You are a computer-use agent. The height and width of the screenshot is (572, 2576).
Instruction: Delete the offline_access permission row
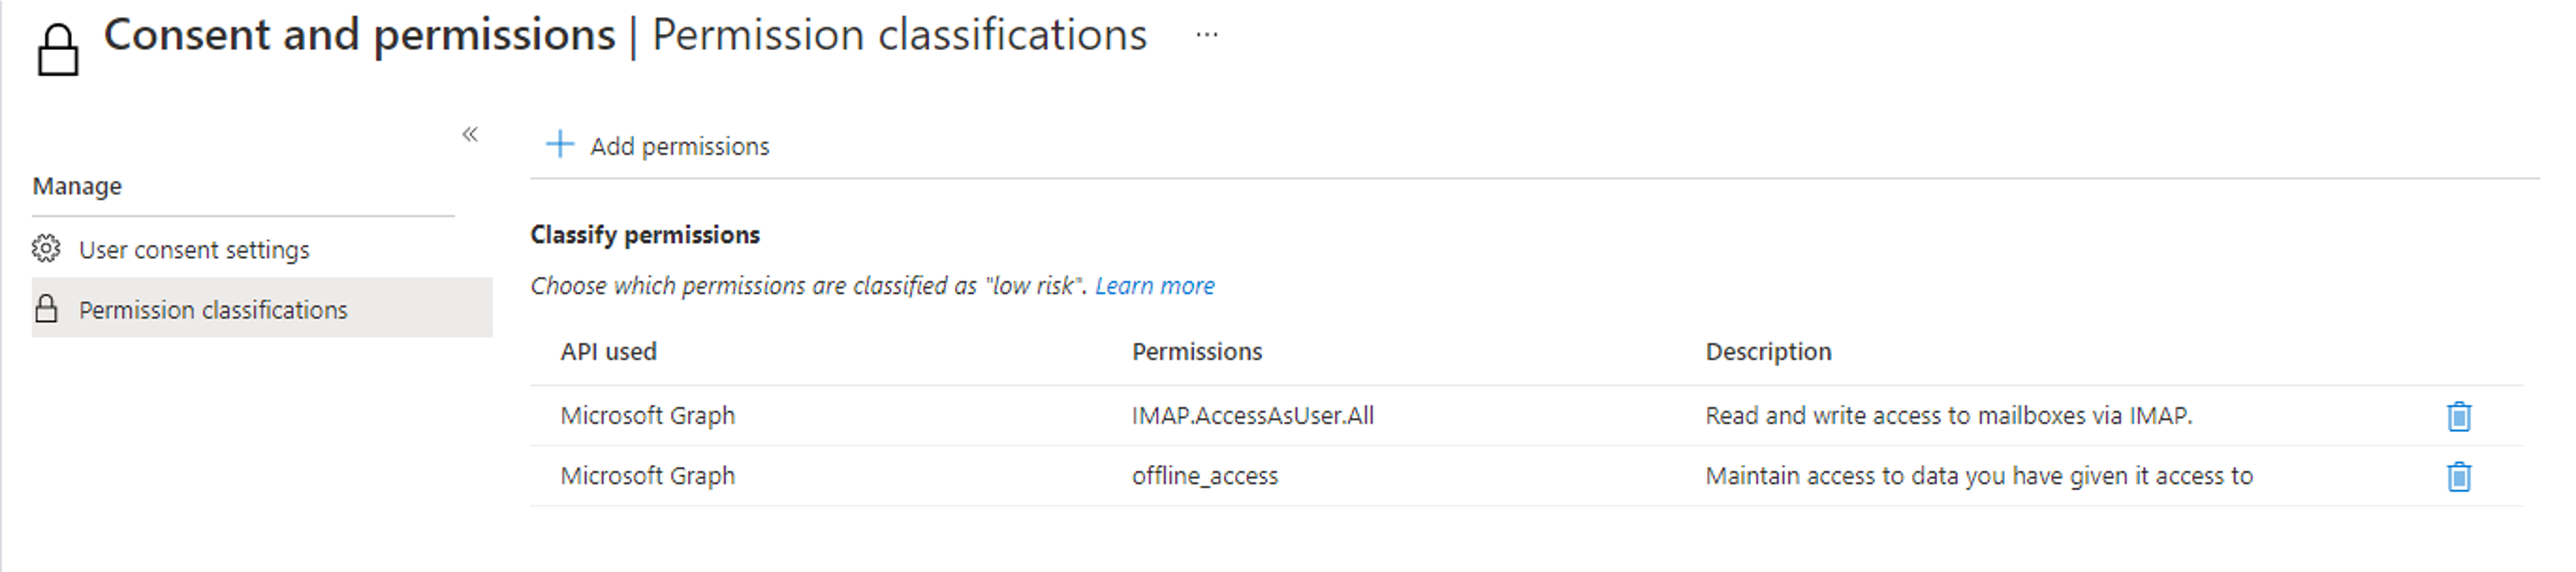tap(2458, 476)
